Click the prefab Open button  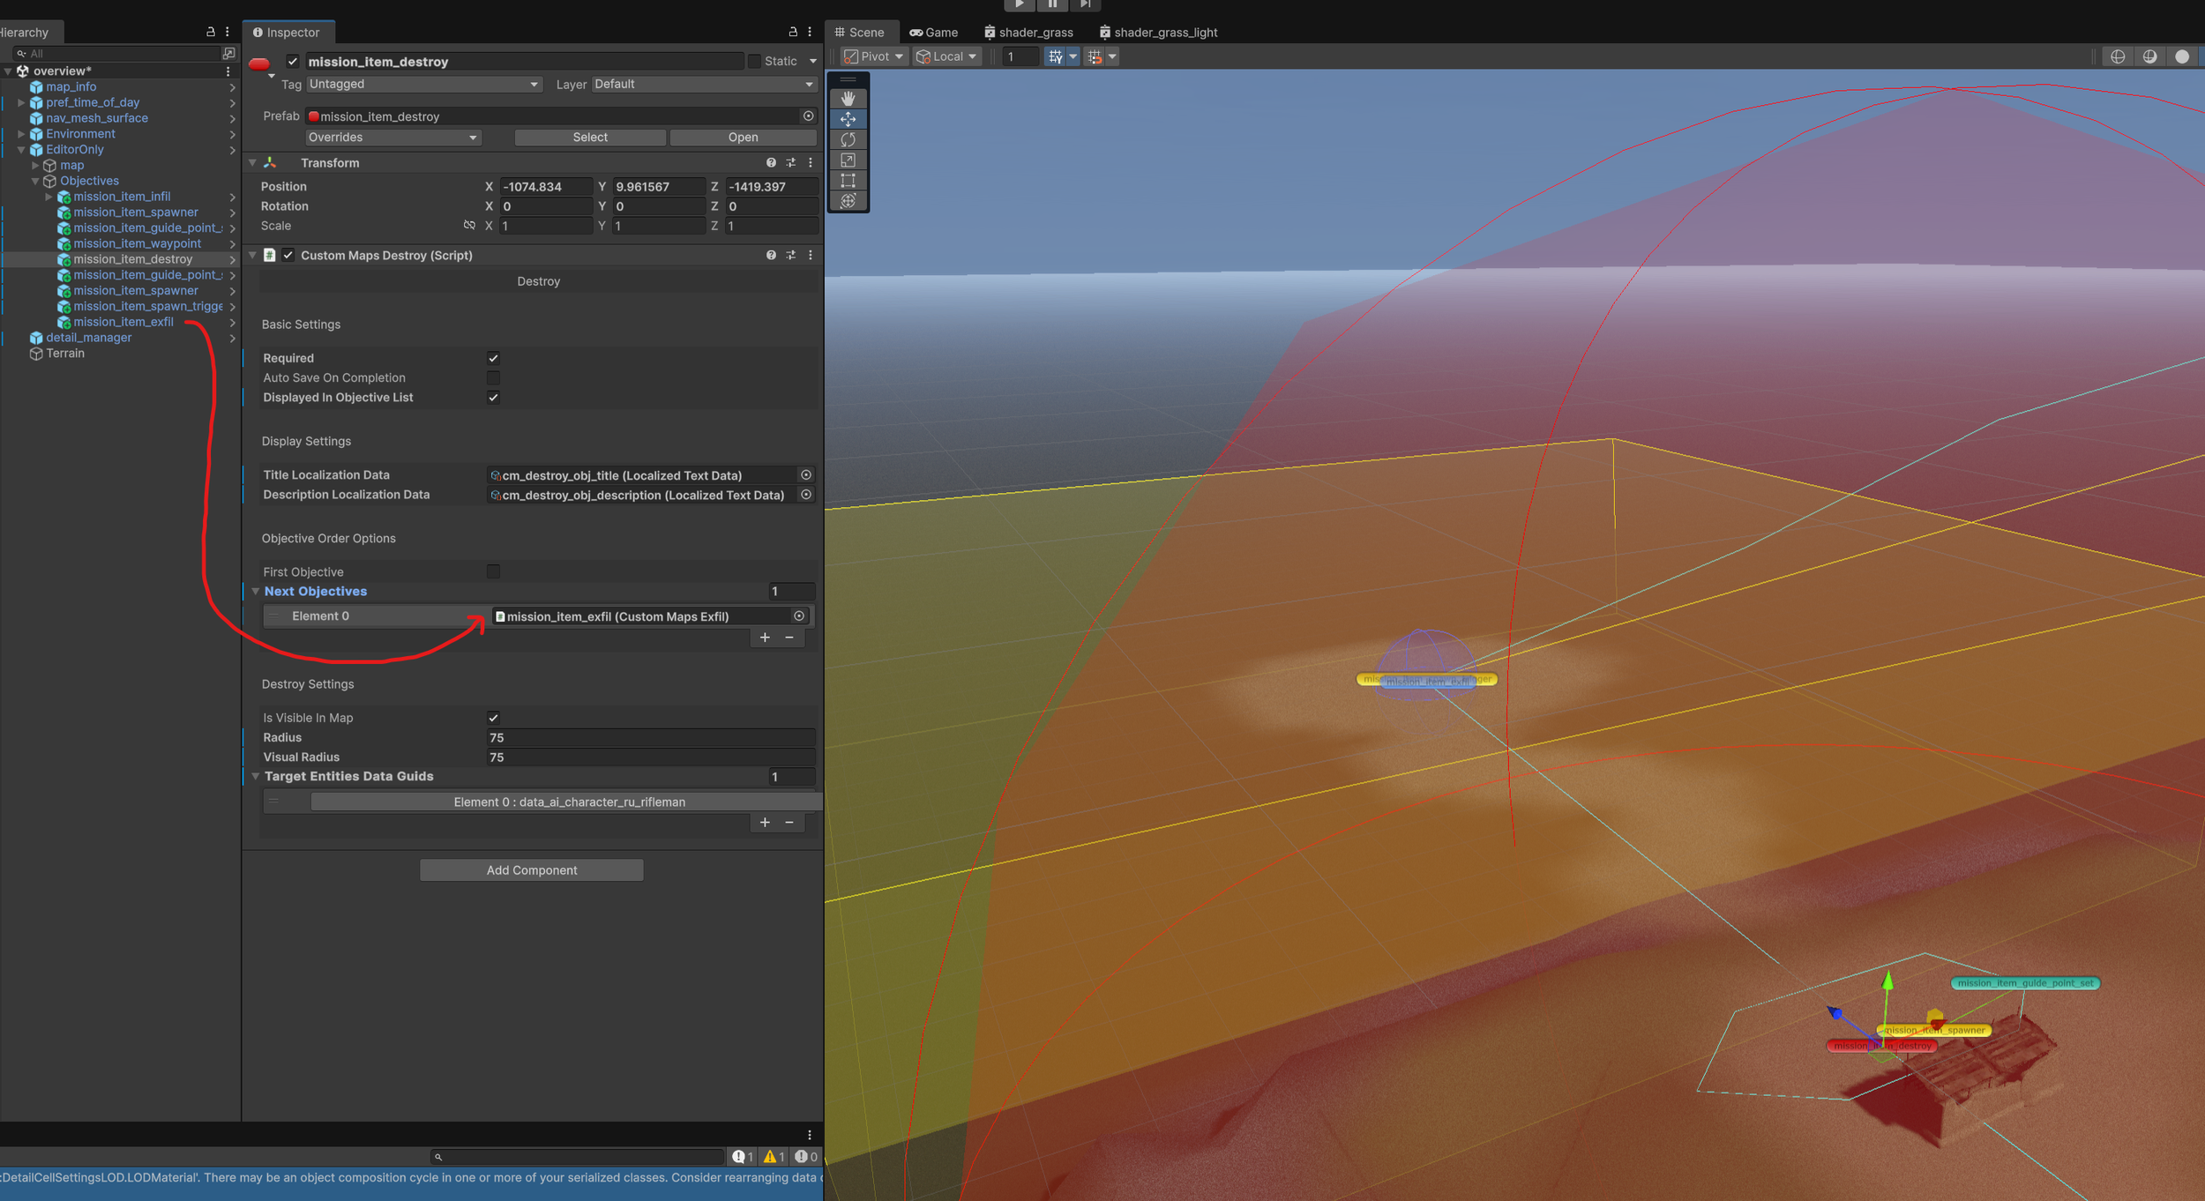[x=743, y=138]
